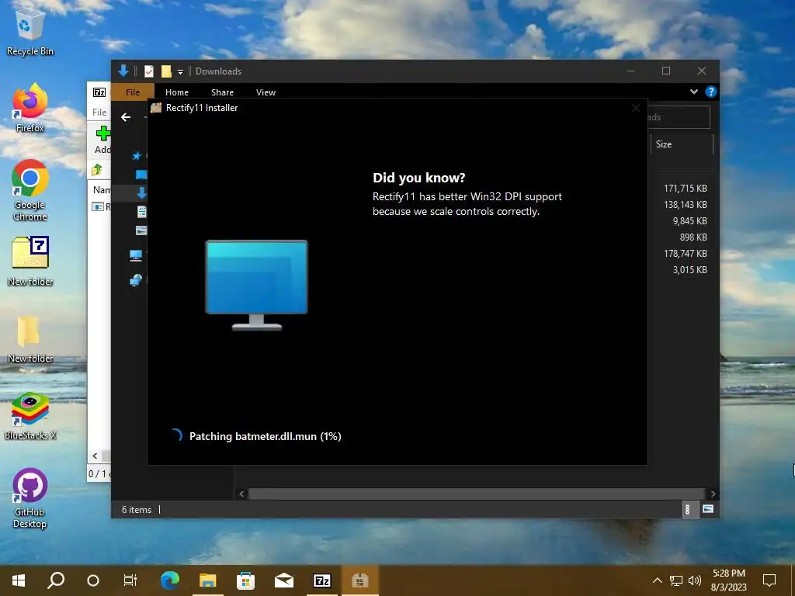Open volume control tray icon
The height and width of the screenshot is (596, 795).
[x=695, y=580]
